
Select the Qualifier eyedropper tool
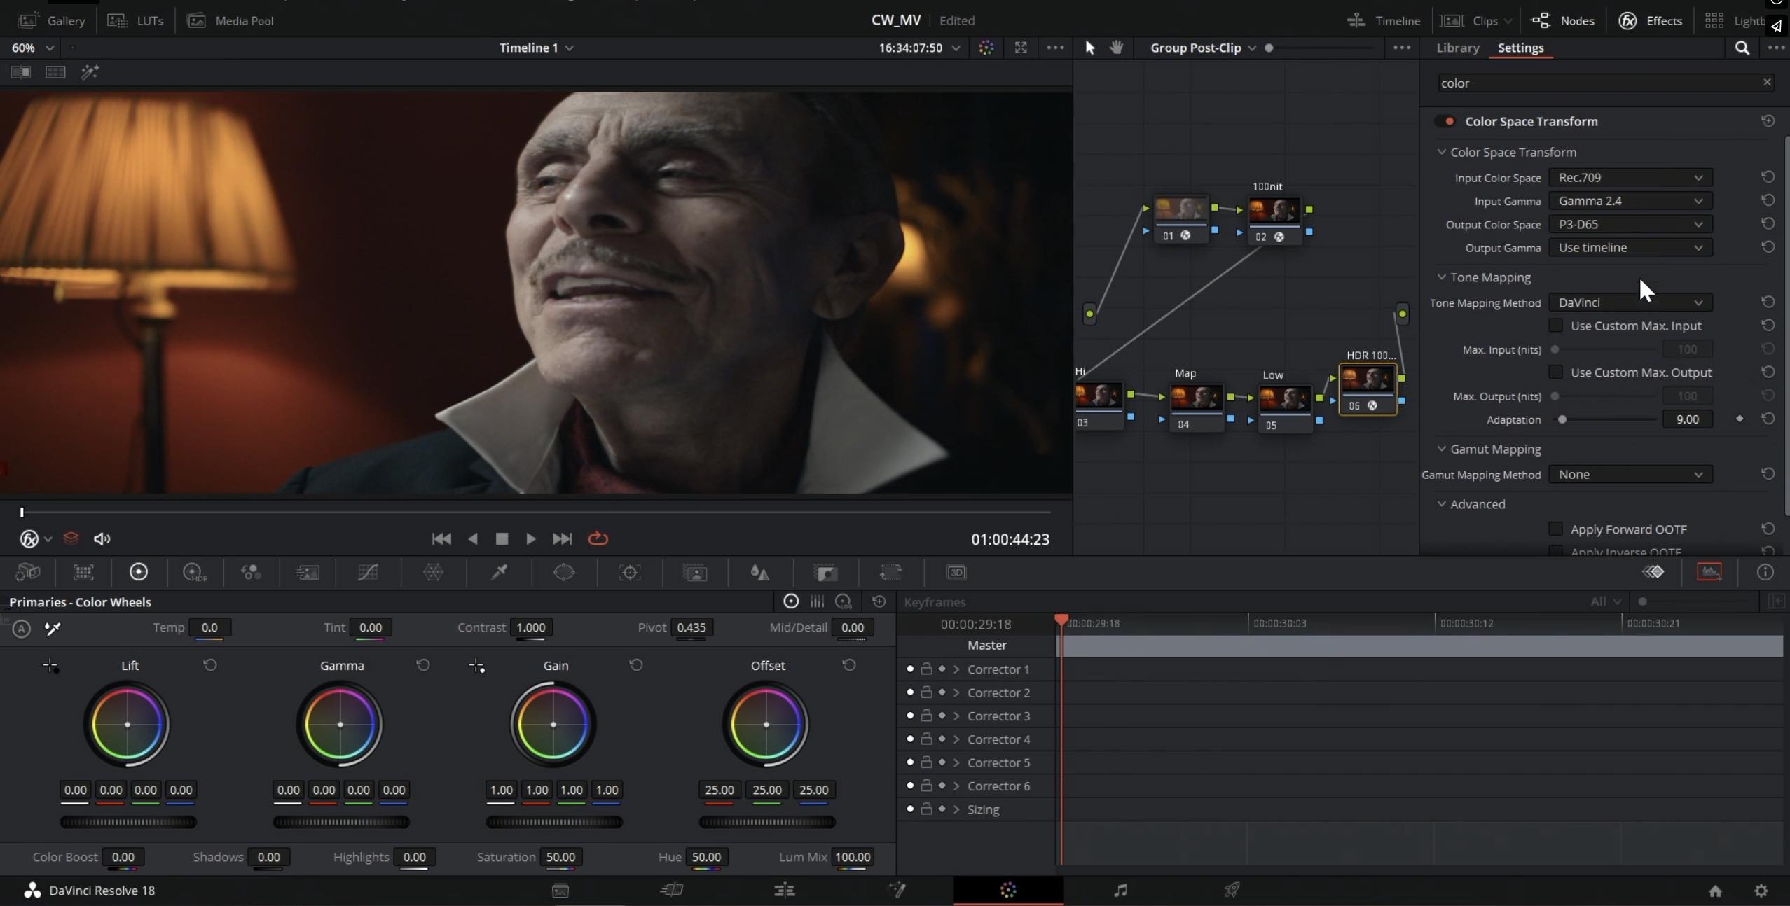click(x=499, y=572)
